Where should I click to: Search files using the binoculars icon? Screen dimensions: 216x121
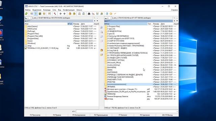(89, 14)
